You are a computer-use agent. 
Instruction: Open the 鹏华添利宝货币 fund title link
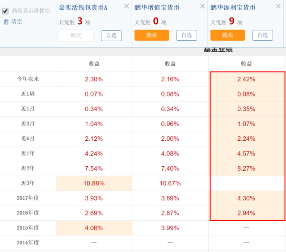point(233,8)
